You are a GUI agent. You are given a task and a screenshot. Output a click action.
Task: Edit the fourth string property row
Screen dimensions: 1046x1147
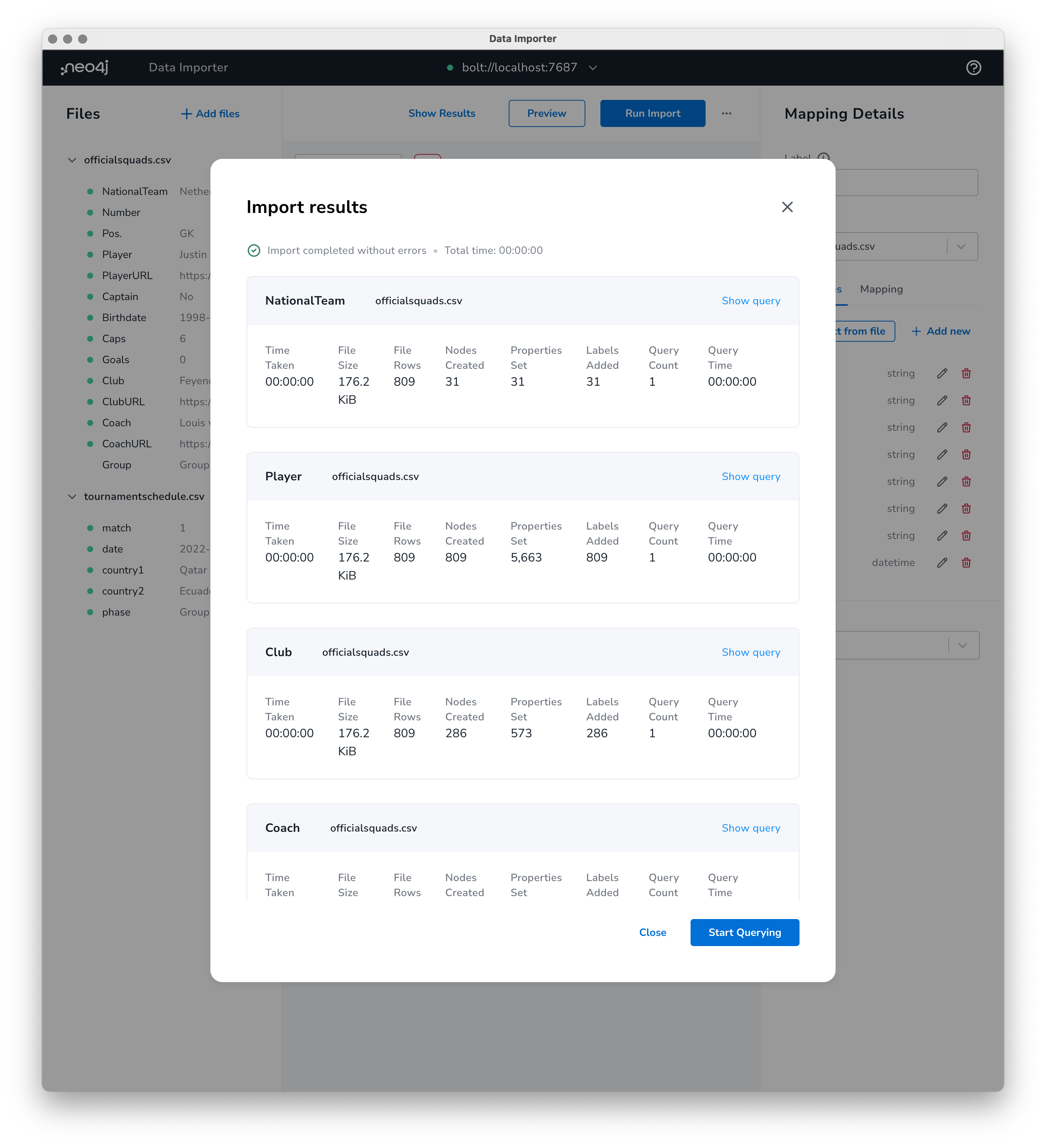[x=942, y=454]
